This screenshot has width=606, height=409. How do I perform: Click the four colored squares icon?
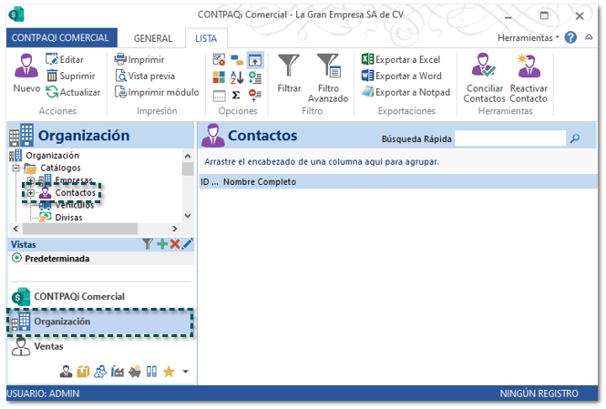(x=219, y=77)
